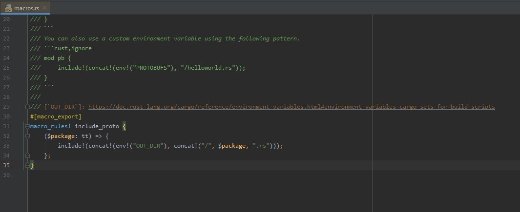Click line number 20 in the gutter

coord(6,19)
